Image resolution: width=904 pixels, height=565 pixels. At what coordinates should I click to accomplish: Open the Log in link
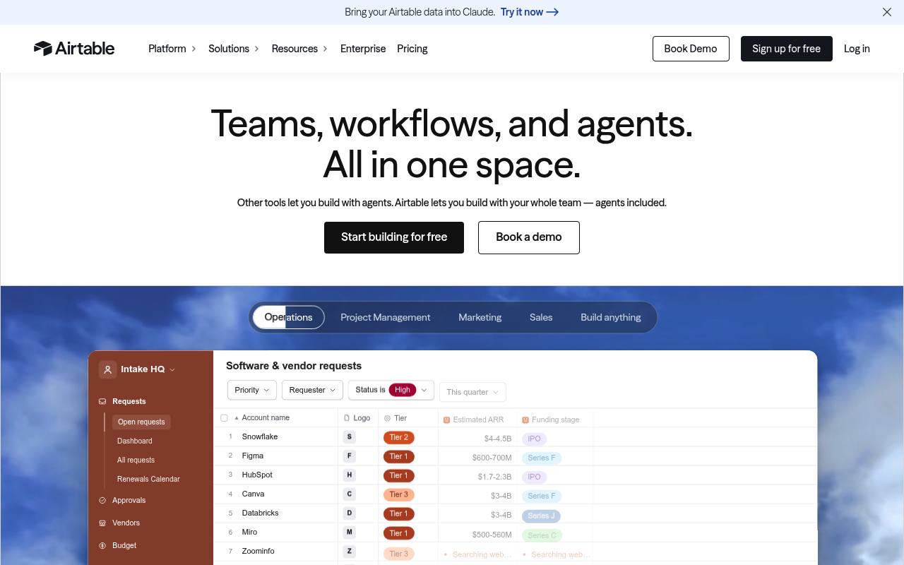pos(857,49)
